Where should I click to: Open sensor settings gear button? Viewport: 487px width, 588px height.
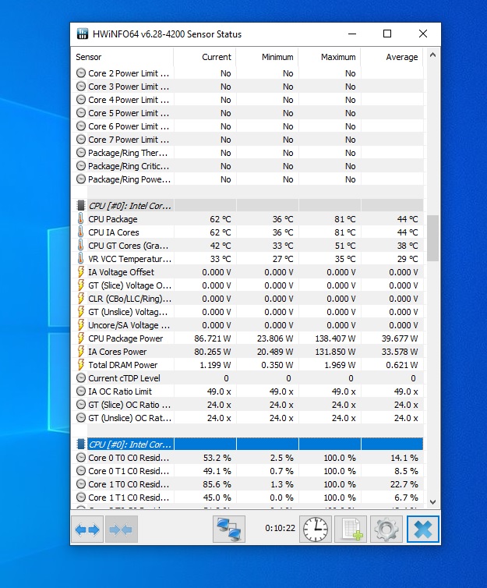tap(386, 530)
